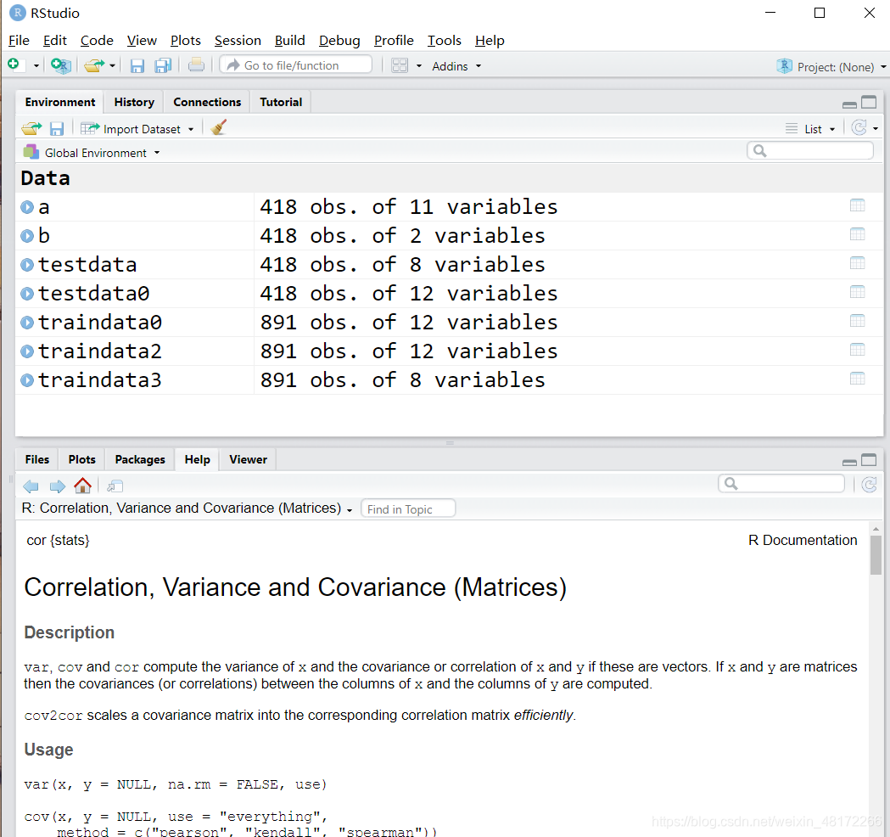Click the Help refresh icon
This screenshot has width=890, height=837.
pos(869,485)
